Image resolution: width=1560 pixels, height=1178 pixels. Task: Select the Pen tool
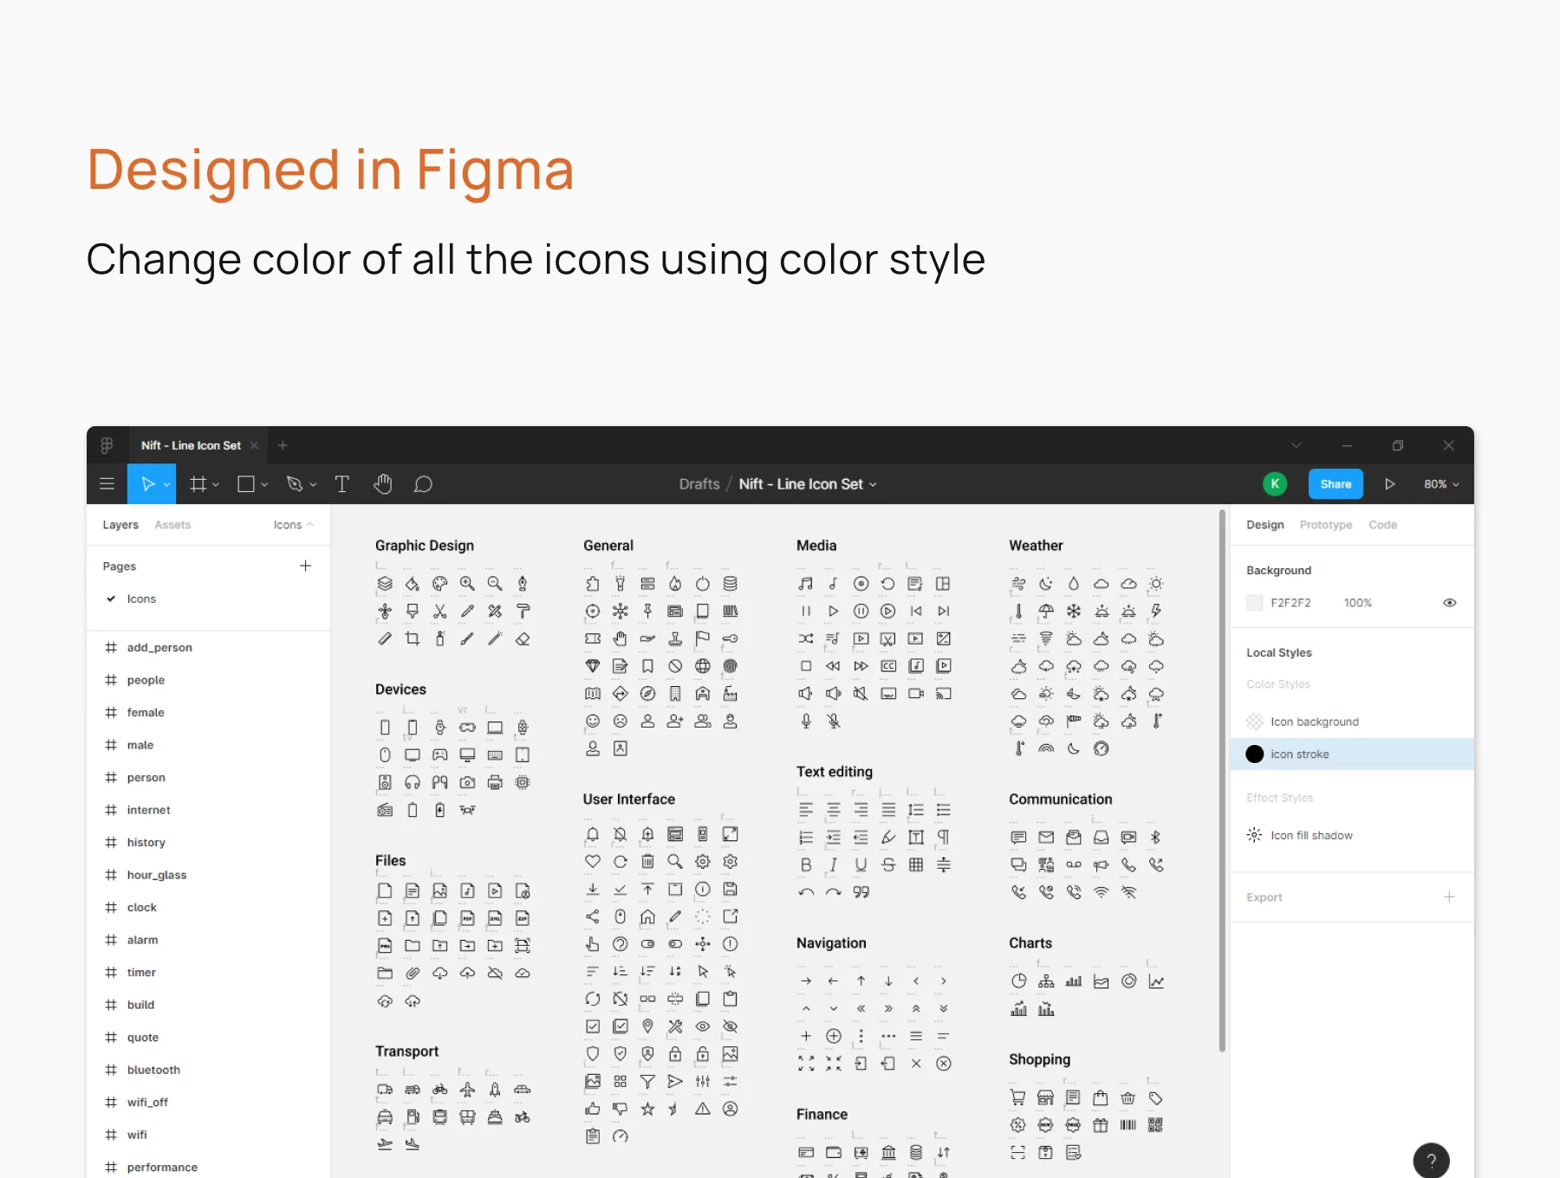(x=295, y=484)
